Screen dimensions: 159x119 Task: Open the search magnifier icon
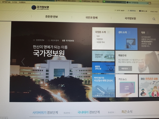click(x=154, y=19)
